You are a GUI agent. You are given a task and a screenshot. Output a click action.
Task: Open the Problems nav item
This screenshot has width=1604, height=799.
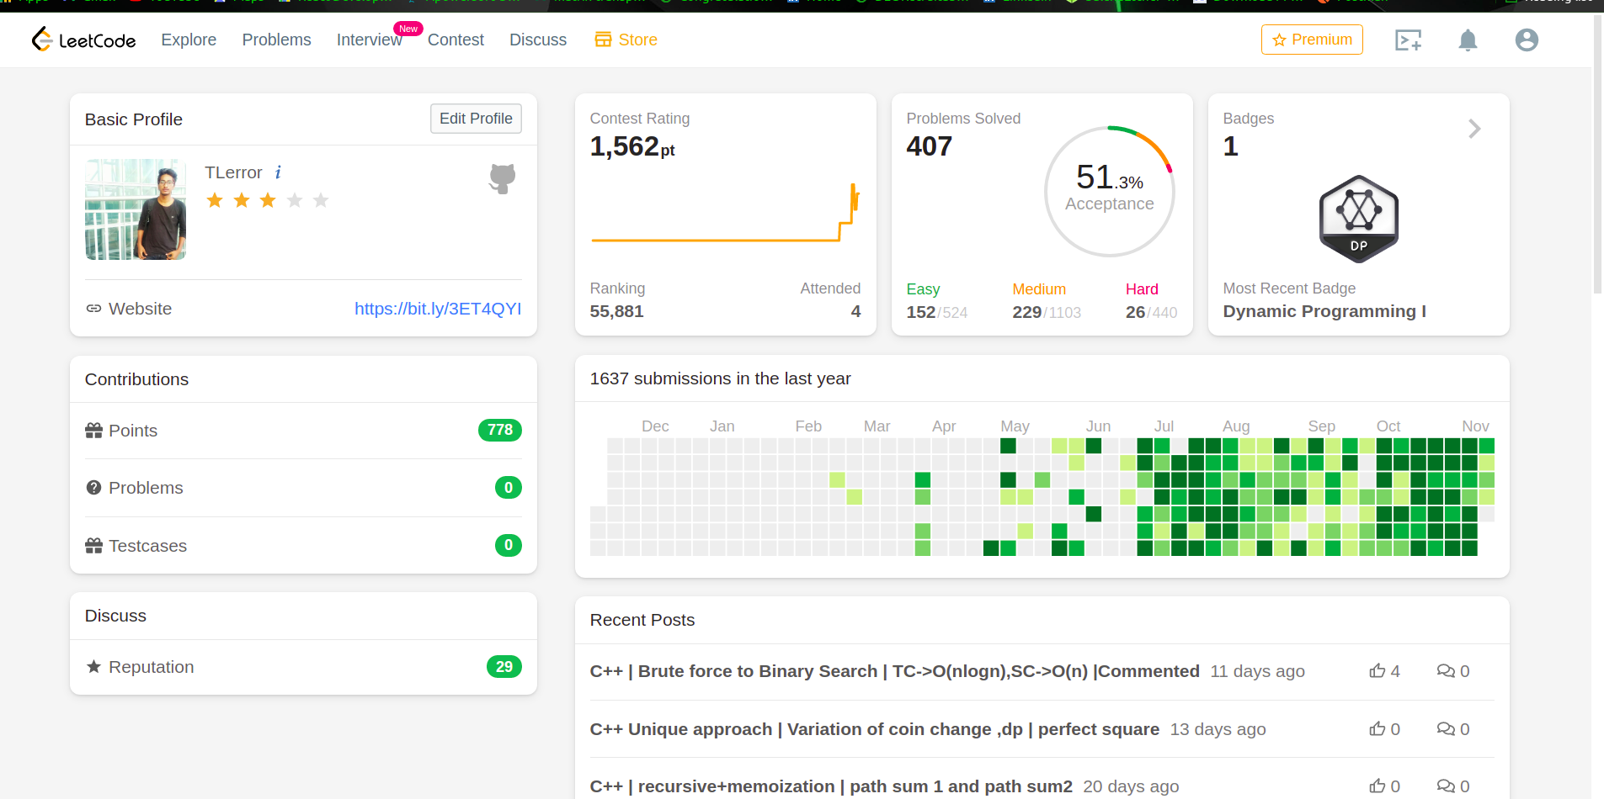pos(276,40)
